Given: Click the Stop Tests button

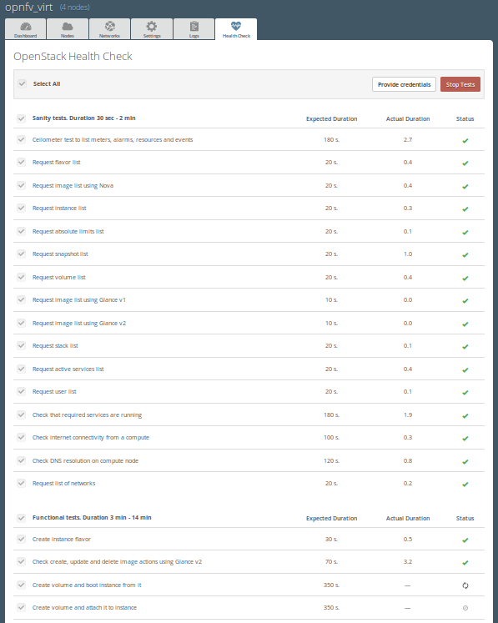Looking at the screenshot, I should (460, 84).
